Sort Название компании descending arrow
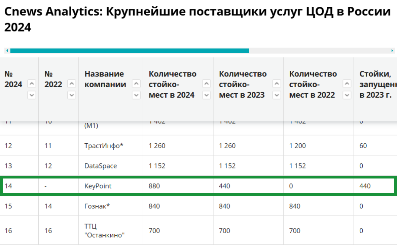This screenshot has width=397, height=245. (136, 95)
